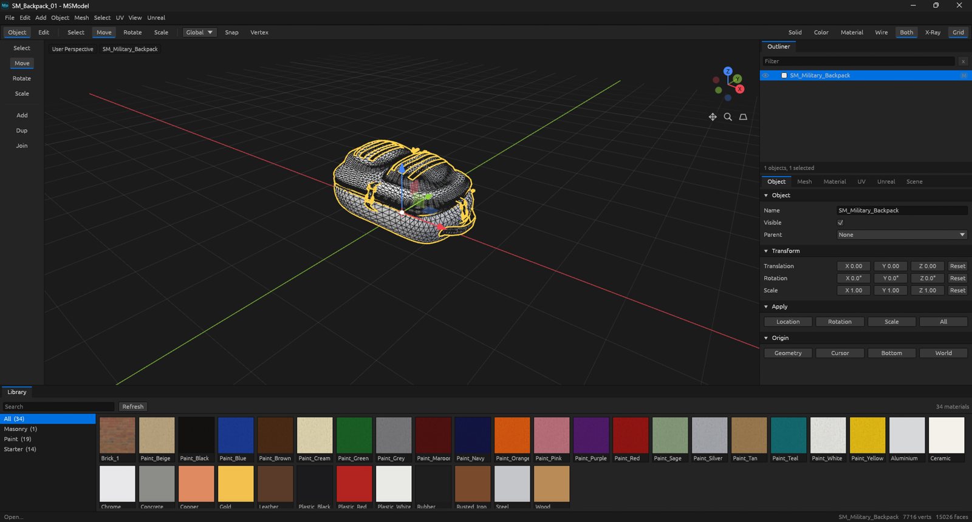Screen dimensions: 972x522
Task: Click the green Y axis on the viewport gizmo
Action: click(737, 79)
